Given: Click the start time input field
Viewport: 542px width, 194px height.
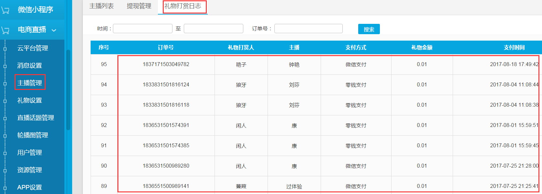Looking at the screenshot, I should [x=142, y=29].
